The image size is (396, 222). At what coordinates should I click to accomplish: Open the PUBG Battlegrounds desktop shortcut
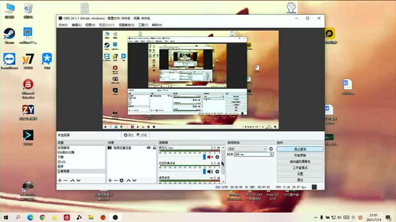click(28, 190)
